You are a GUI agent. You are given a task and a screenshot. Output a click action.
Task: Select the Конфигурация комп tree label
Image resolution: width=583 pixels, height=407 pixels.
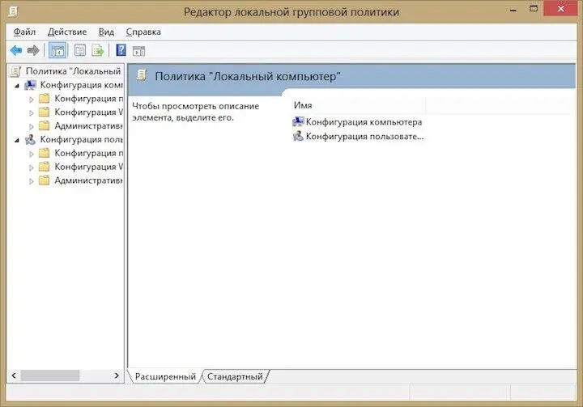tap(82, 85)
